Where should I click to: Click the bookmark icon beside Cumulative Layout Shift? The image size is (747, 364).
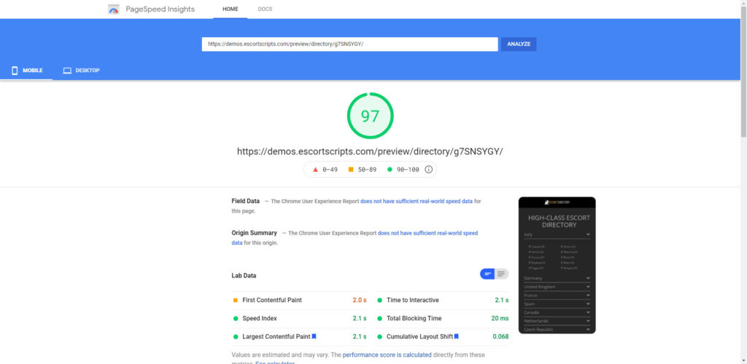click(457, 336)
